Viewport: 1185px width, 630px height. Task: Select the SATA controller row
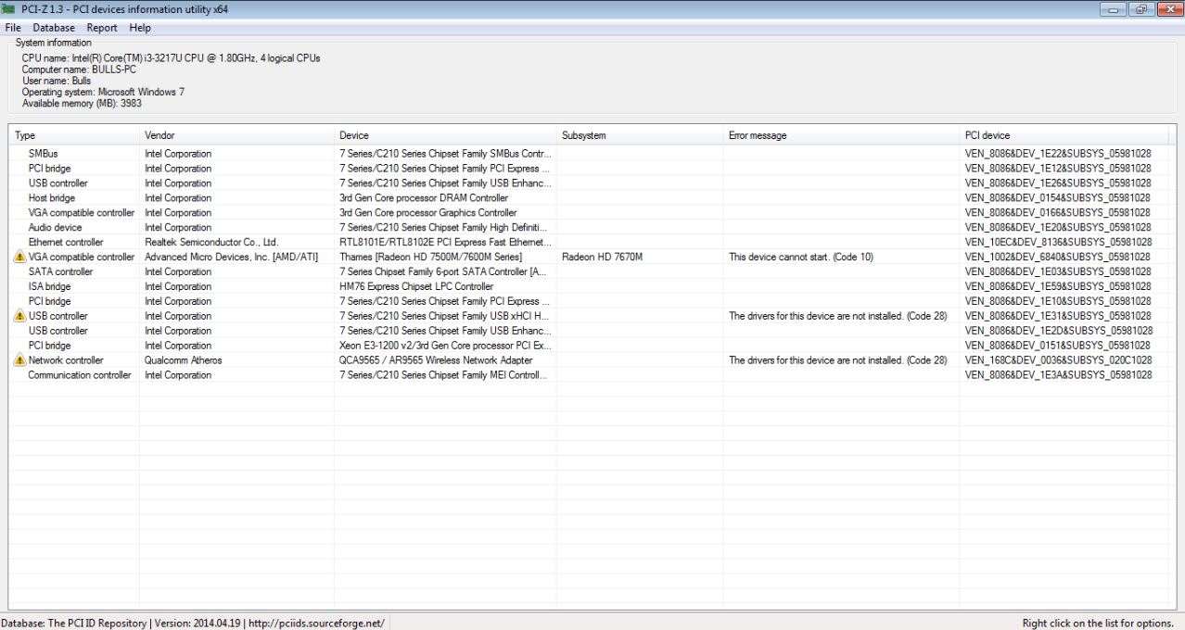(x=589, y=272)
